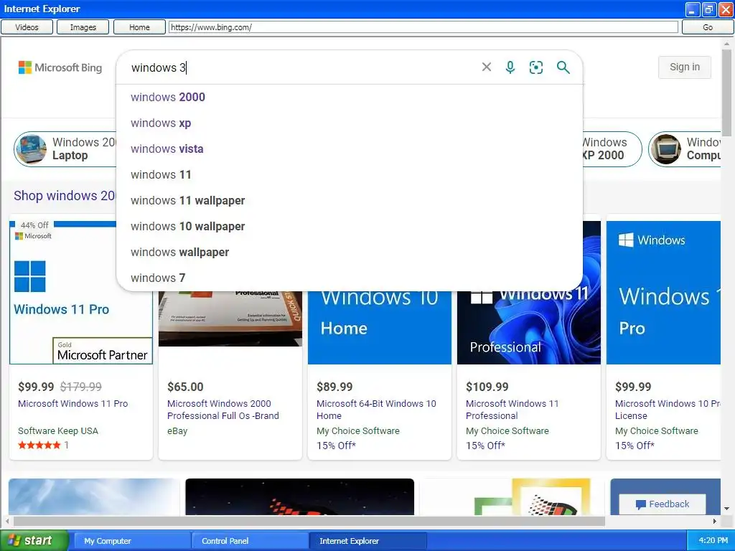
Task: Open the Images toolbar button
Action: tap(83, 27)
